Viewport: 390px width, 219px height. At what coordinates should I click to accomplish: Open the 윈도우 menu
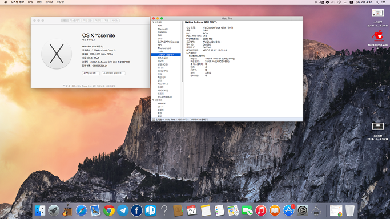pos(49,2)
